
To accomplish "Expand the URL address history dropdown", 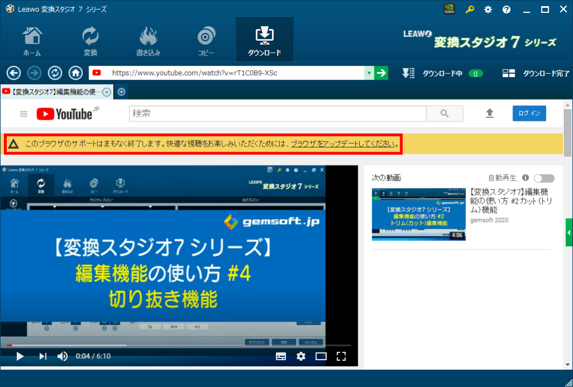I will tap(369, 73).
